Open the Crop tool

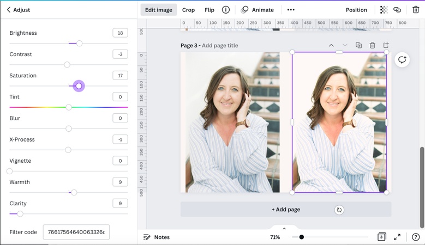tap(188, 10)
